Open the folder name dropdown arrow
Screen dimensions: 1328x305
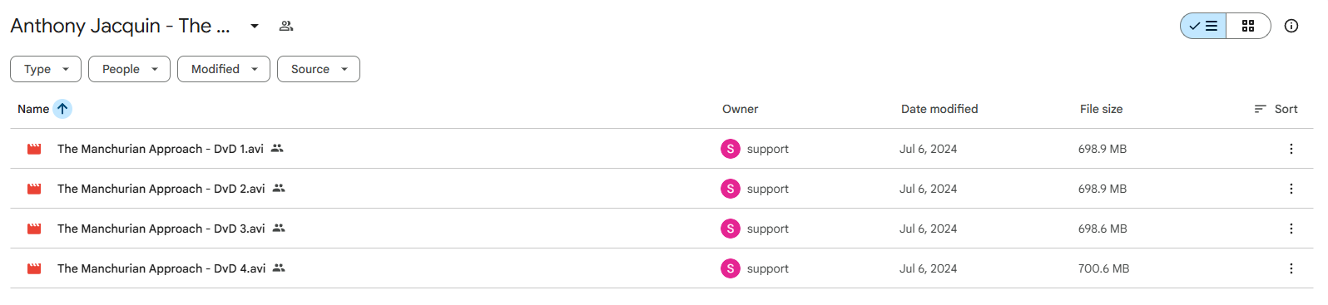click(255, 26)
